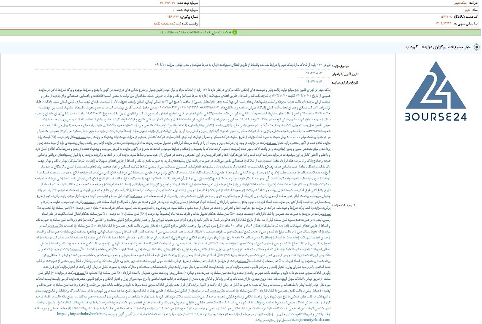Click the title برگزاری مزایده - گروه ب
The width and height of the screenshot is (482, 324).
425,47
